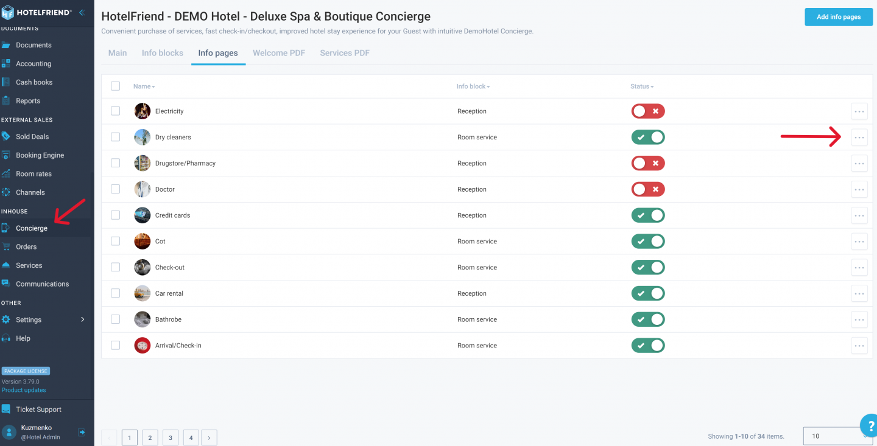Click the Orders cart icon
This screenshot has height=446, width=877.
[x=6, y=246]
